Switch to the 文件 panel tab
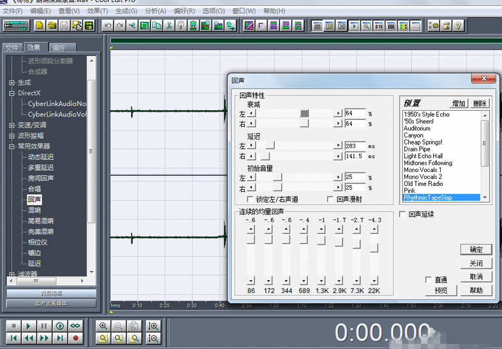The width and height of the screenshot is (502, 349). tap(12, 48)
